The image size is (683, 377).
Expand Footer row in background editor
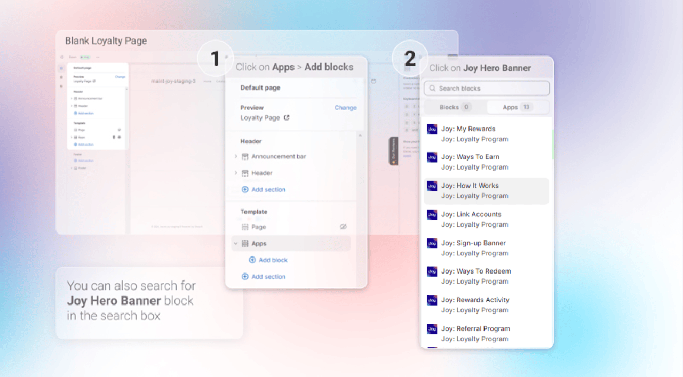click(x=71, y=168)
